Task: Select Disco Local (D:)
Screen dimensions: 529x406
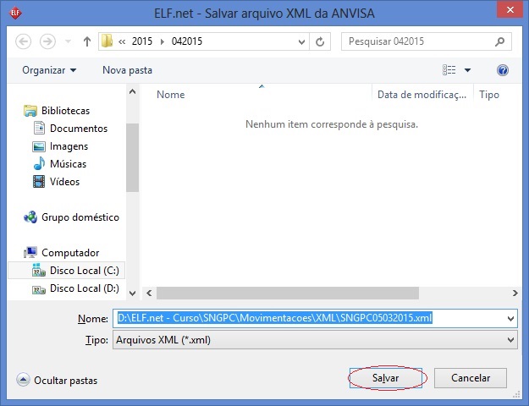Action: (85, 288)
